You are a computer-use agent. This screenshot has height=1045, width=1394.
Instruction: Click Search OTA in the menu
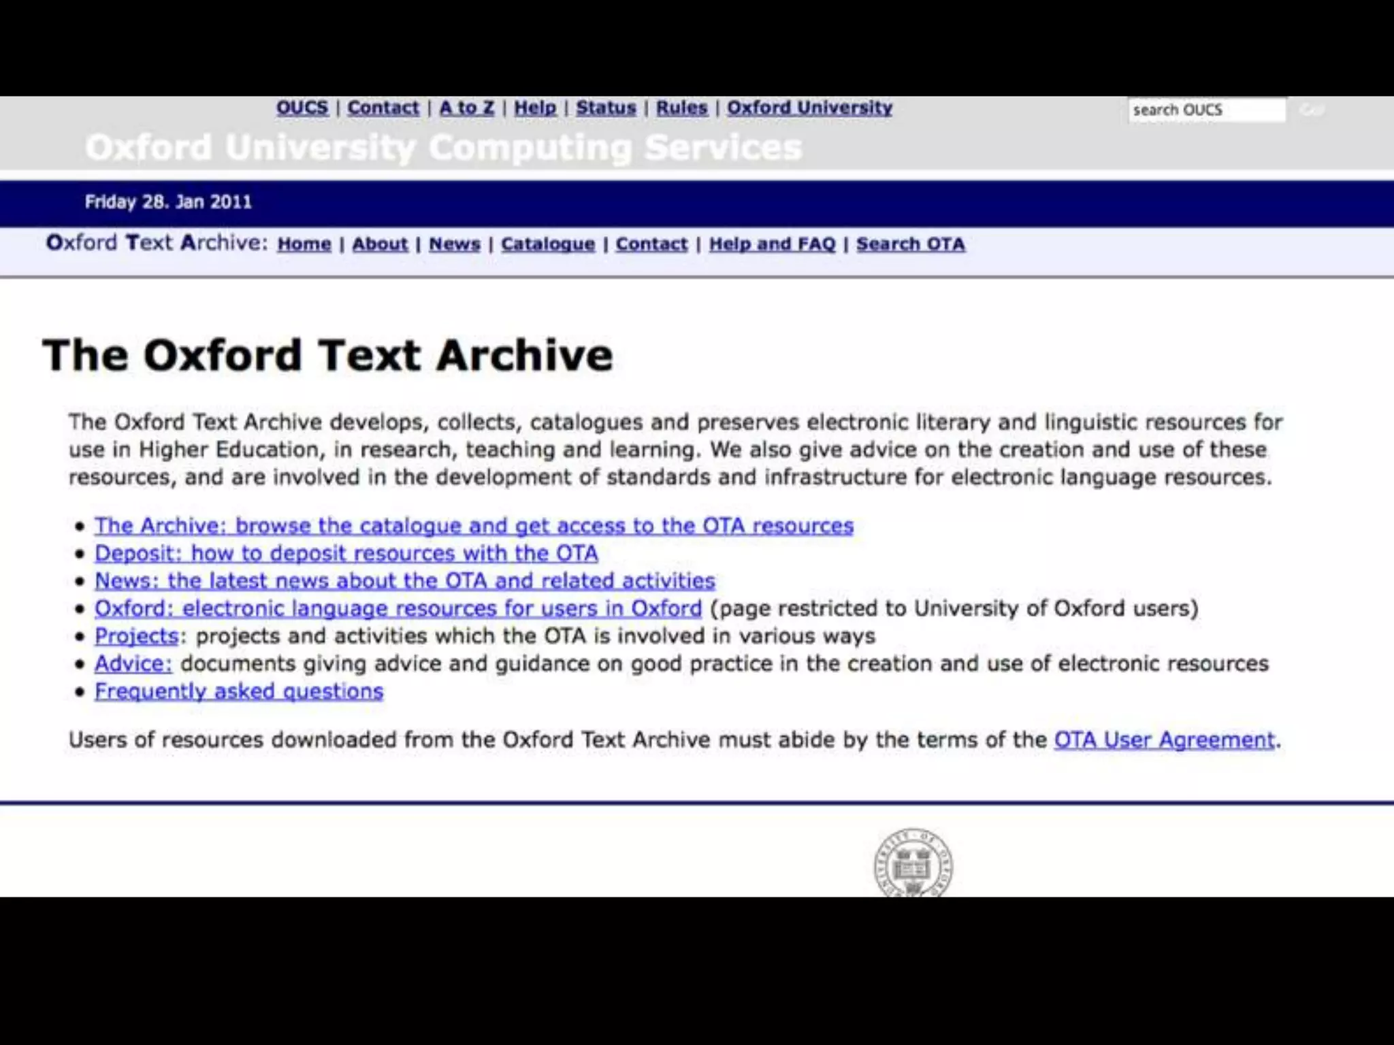point(910,244)
